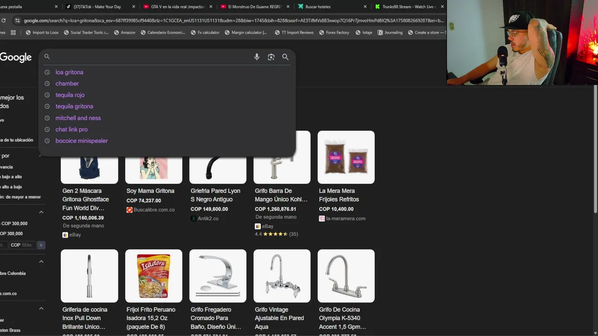This screenshot has height=336, width=598.
Task: Switch to El Monstruo De Guame tab
Action: (x=254, y=7)
